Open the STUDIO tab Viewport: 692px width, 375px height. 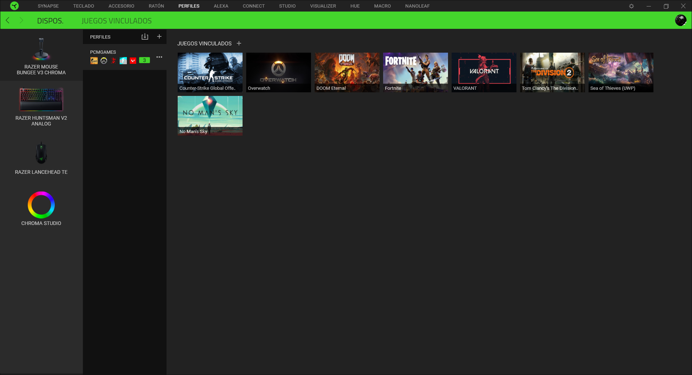[287, 6]
